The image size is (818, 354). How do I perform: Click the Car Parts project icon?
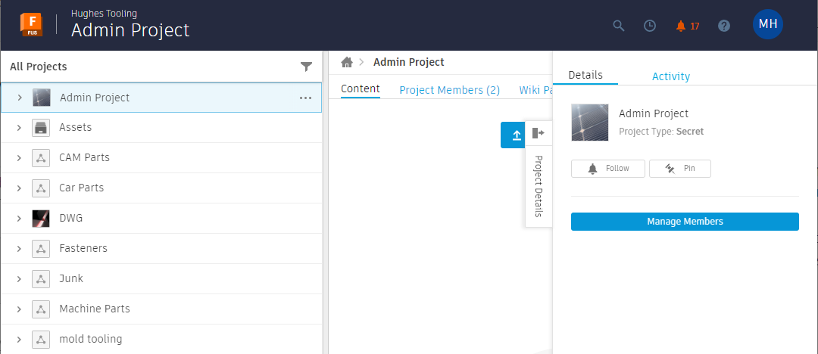pos(41,188)
